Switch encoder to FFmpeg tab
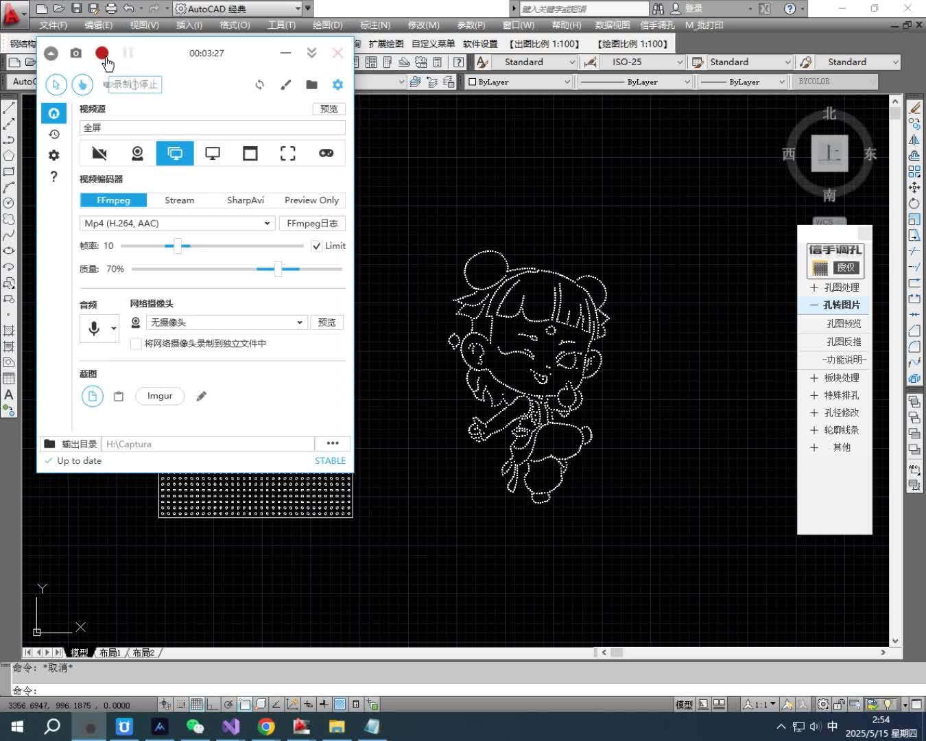926x741 pixels. tap(113, 200)
